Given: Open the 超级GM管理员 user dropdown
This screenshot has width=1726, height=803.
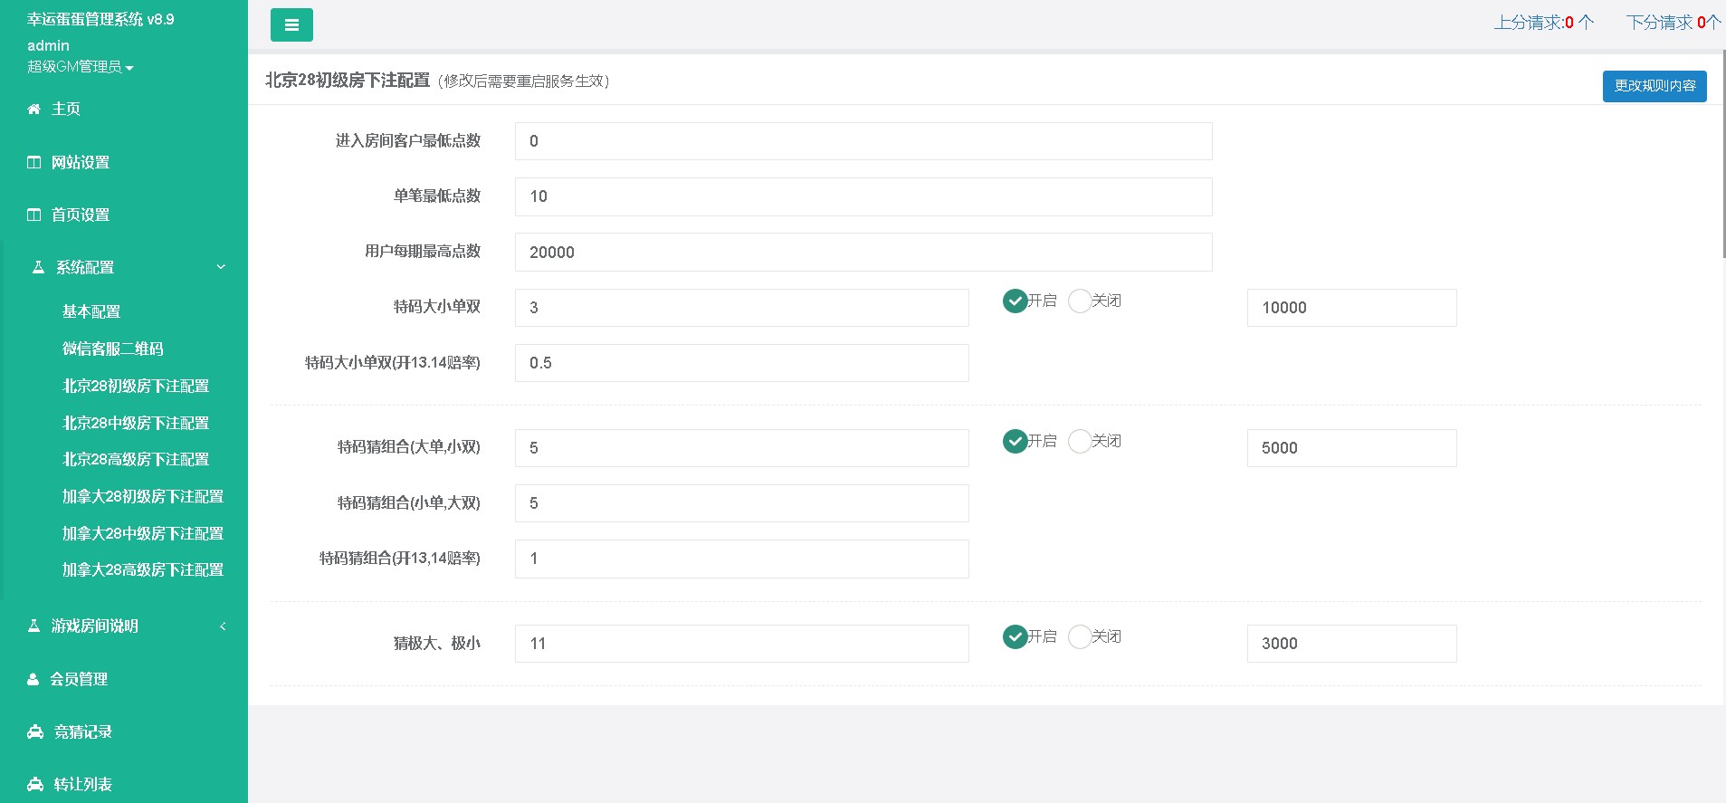Looking at the screenshot, I should (81, 67).
